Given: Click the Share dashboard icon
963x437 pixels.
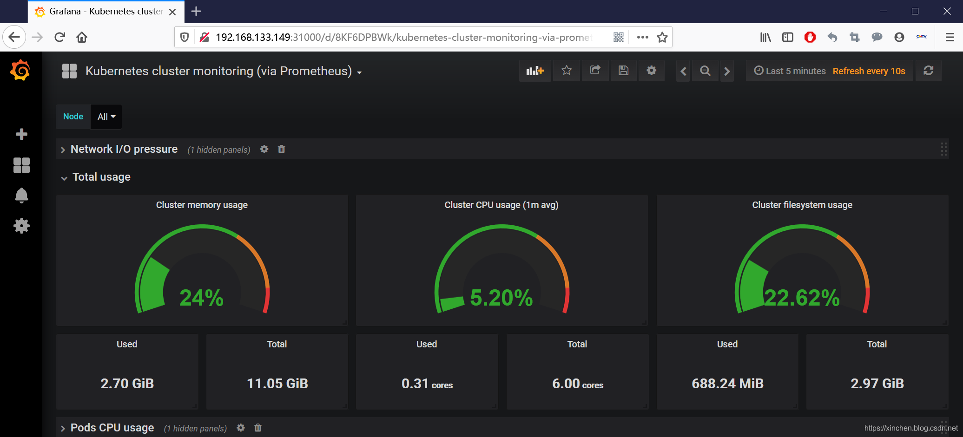Looking at the screenshot, I should [595, 71].
